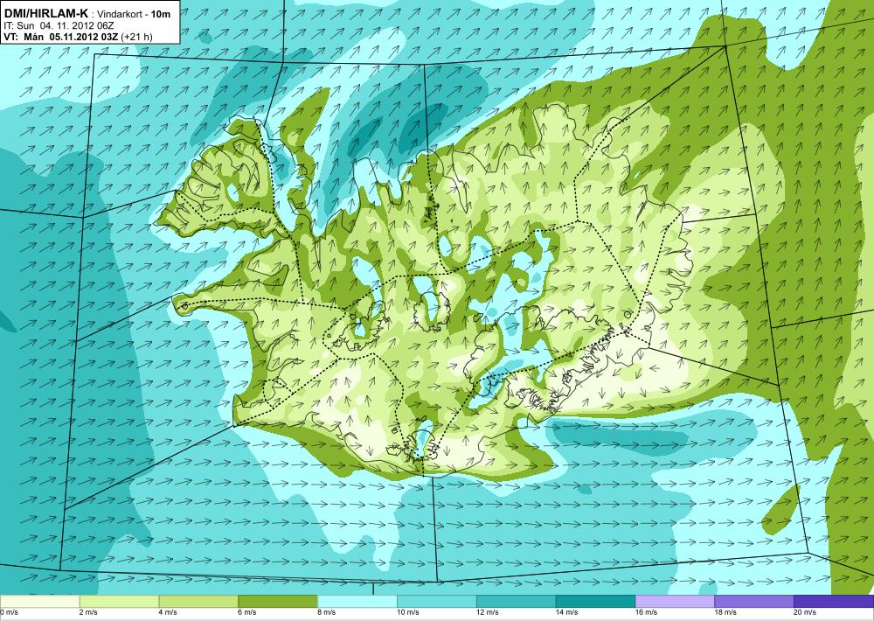Click the "2 m/s" legend label

[x=90, y=612]
